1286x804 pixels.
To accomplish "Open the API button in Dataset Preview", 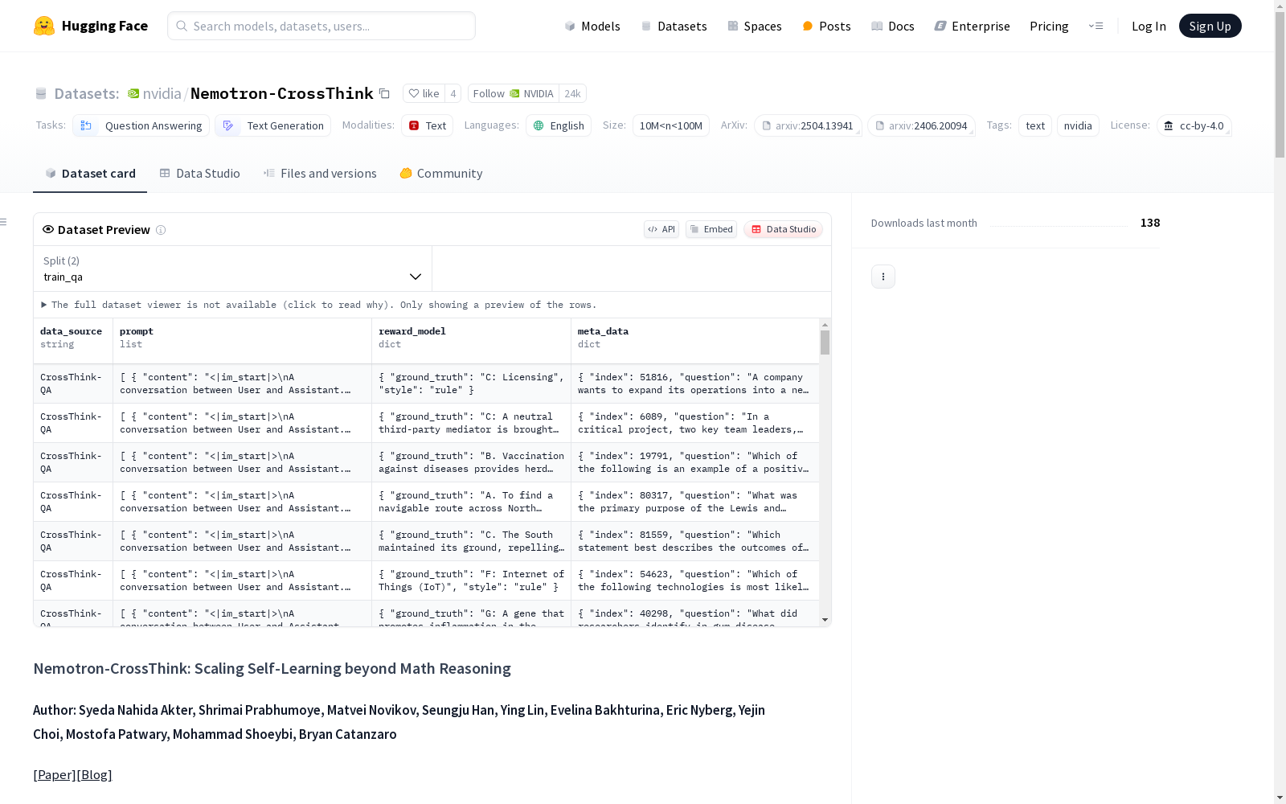I will pos(661,229).
